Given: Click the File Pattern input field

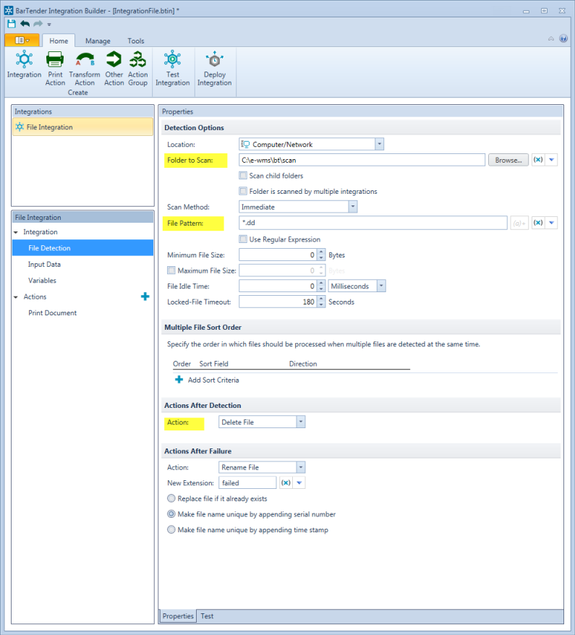Looking at the screenshot, I should coord(372,223).
